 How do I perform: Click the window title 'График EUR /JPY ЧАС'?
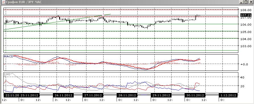tap(24, 2)
